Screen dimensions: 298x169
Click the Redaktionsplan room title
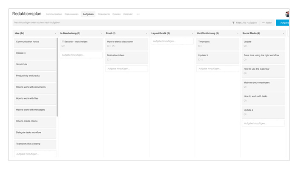[27, 14]
